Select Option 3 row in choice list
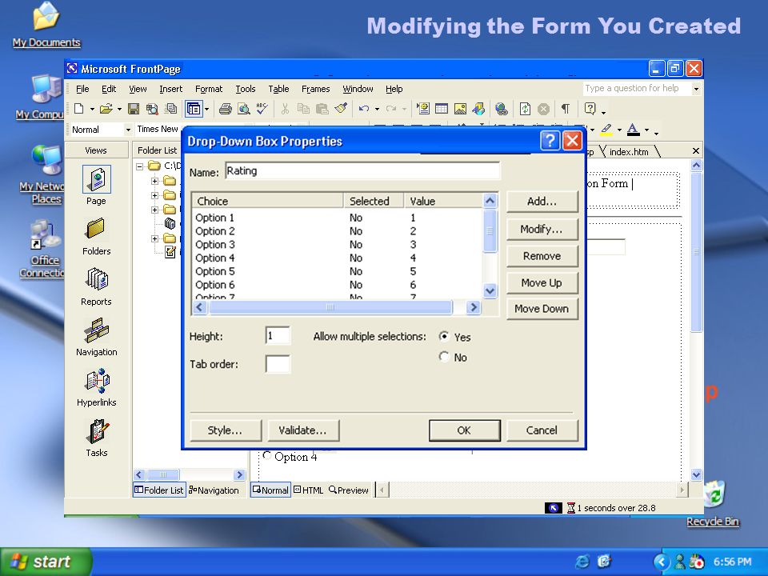This screenshot has width=768, height=576. point(337,245)
